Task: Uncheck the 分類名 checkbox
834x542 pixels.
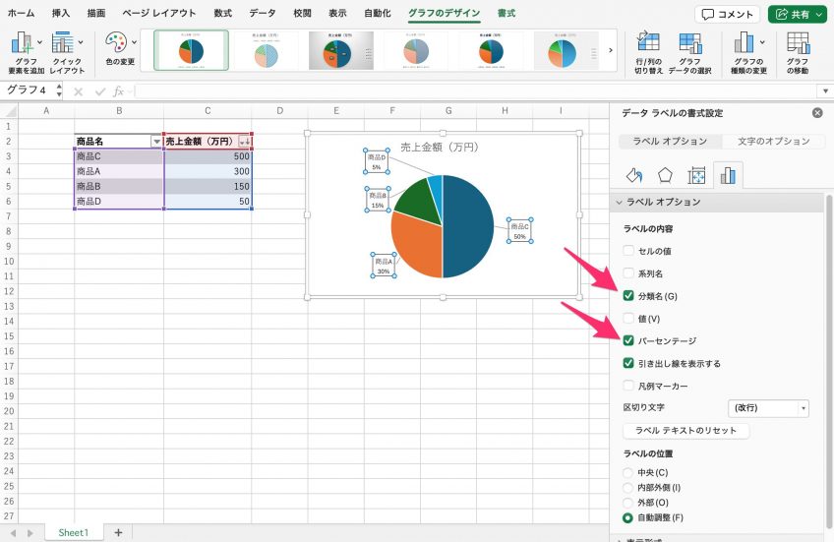Action: click(628, 296)
